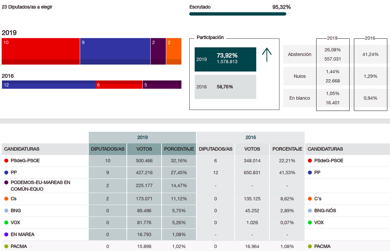
Task: Click the Abstención row label
Action: 299,54
